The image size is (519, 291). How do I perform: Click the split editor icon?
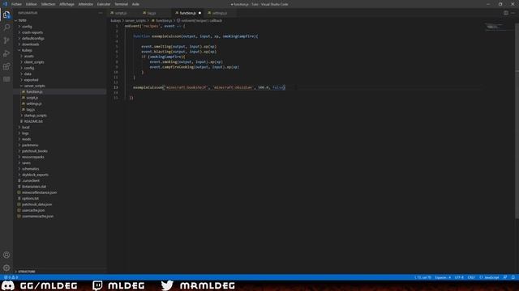506,13
